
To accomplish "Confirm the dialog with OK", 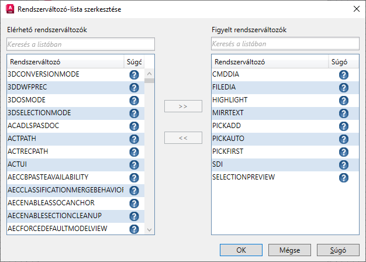I will coord(241,250).
